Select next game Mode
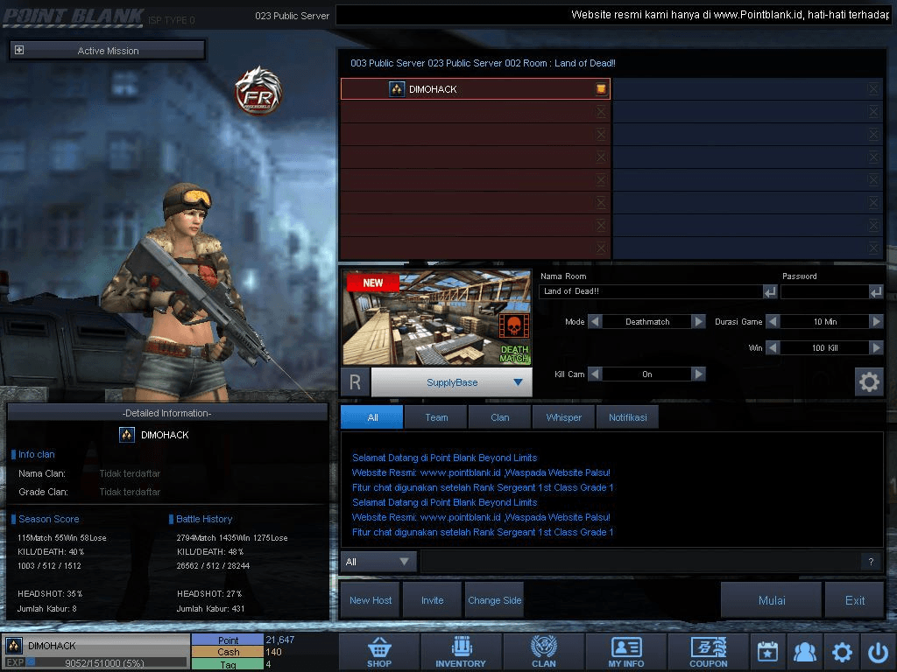 (x=698, y=322)
